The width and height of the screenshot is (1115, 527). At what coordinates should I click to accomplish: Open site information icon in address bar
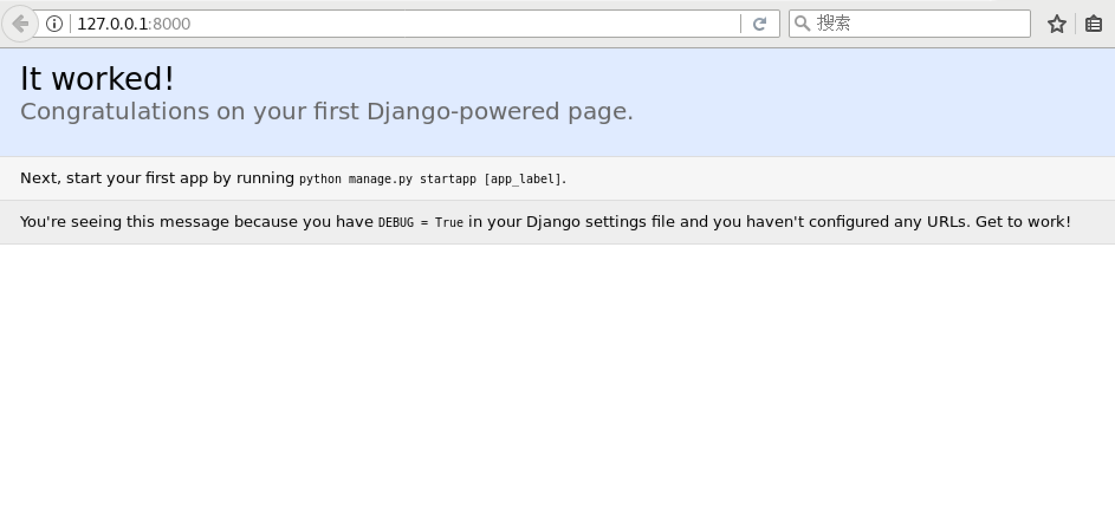click(54, 24)
